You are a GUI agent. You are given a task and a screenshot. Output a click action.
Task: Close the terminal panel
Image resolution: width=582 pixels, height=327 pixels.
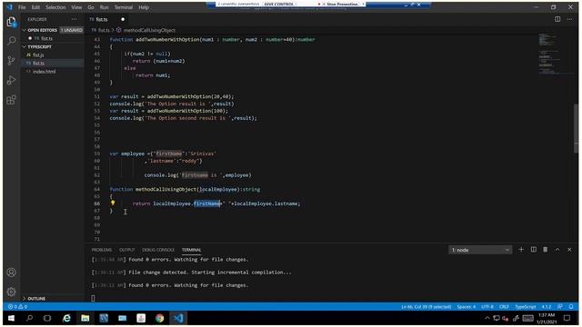(x=570, y=250)
